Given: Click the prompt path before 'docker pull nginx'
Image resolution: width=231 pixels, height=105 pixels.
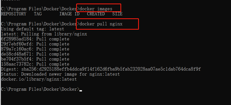Looking at the screenshot, I should [40, 24].
